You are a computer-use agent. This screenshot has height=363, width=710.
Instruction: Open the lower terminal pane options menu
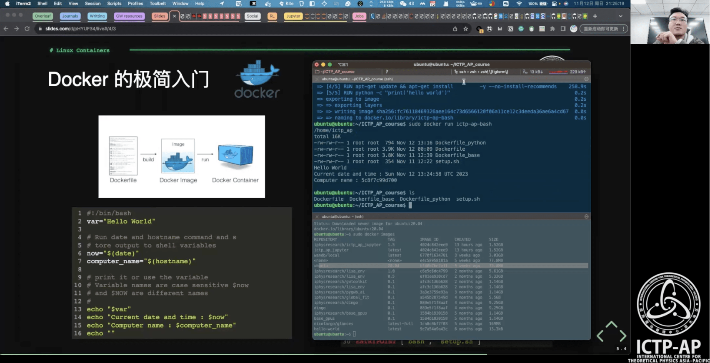click(x=586, y=216)
